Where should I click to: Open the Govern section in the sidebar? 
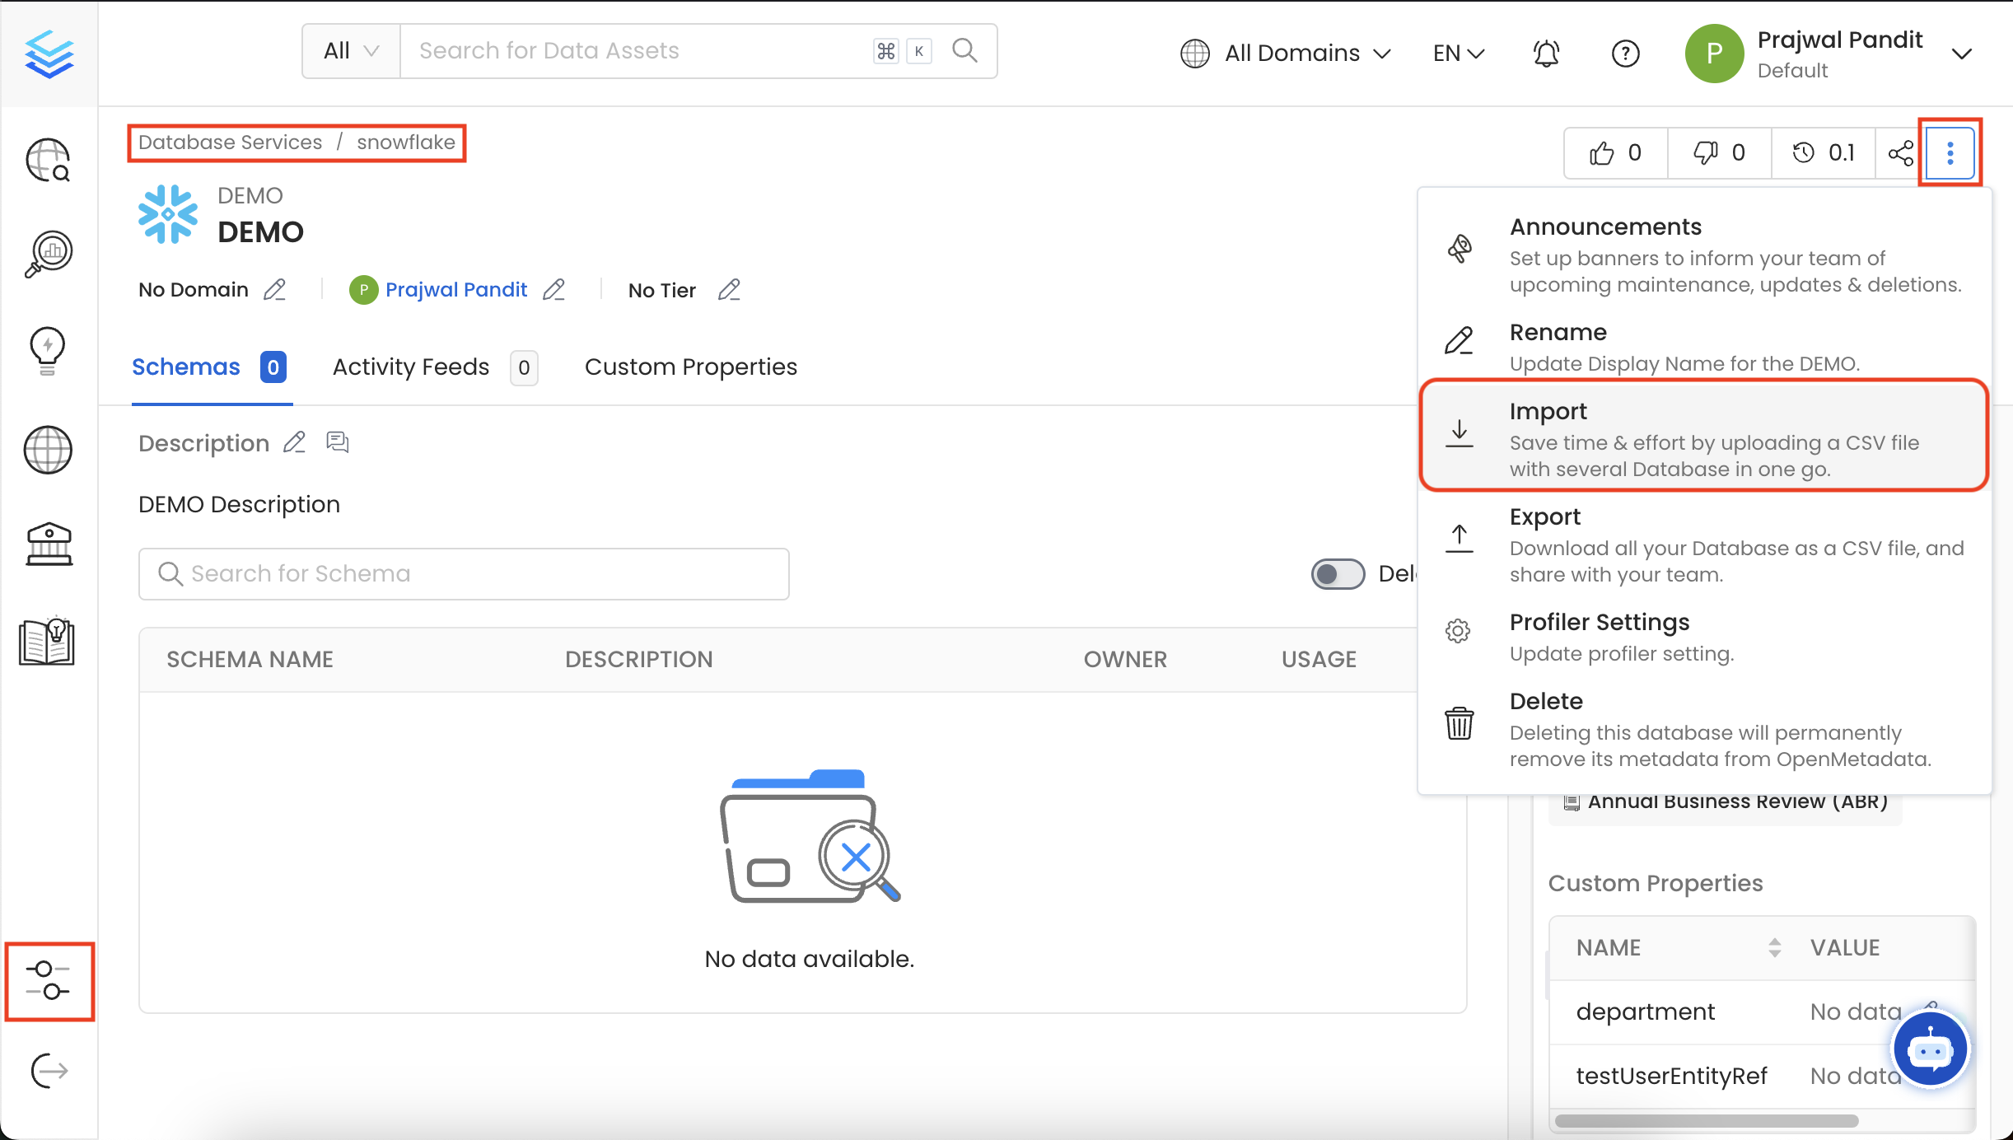[47, 544]
